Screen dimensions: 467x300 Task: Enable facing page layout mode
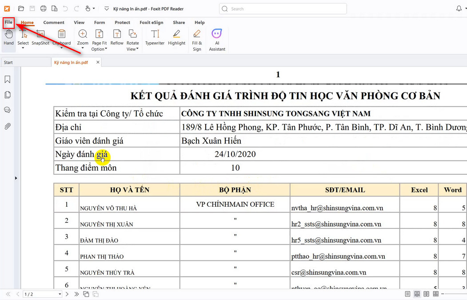pyautogui.click(x=426, y=294)
